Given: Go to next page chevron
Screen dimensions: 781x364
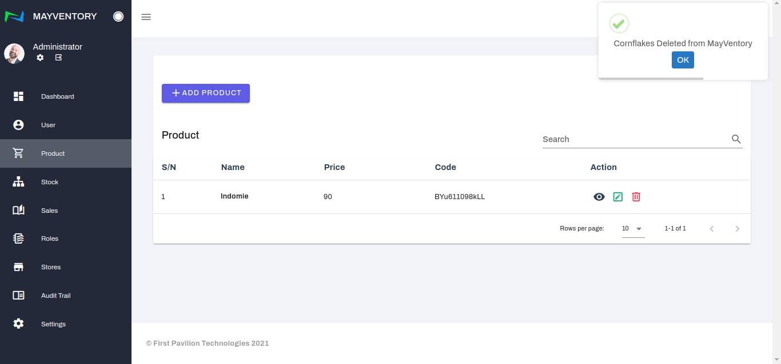Looking at the screenshot, I should (737, 229).
